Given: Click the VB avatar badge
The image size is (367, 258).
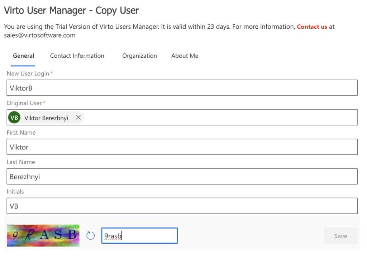Looking at the screenshot, I should click(14, 117).
